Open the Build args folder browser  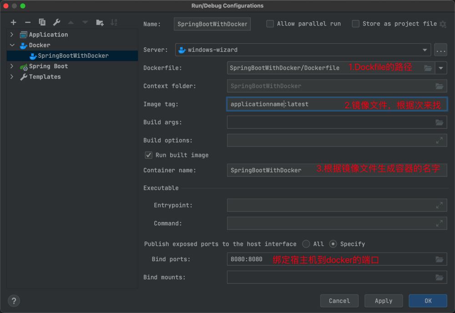coord(440,122)
